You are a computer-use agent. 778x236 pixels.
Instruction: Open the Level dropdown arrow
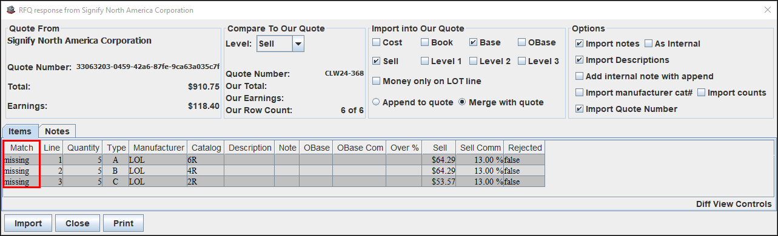pos(298,44)
